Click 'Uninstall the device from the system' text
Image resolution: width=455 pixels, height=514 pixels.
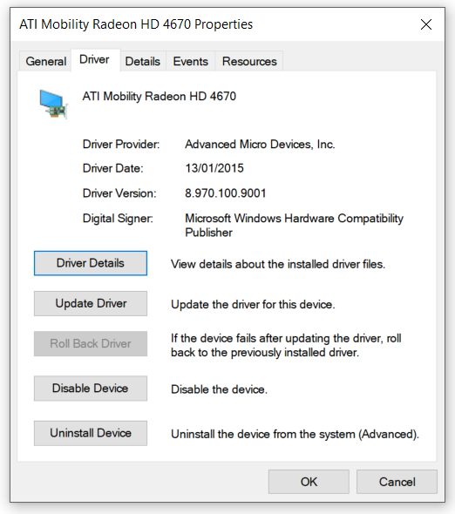tap(295, 435)
